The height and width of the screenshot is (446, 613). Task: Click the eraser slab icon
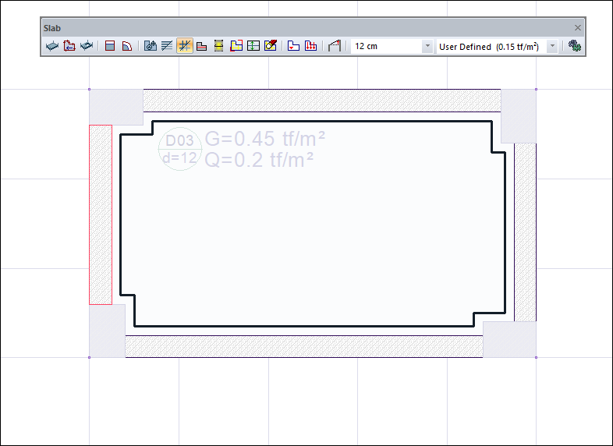(x=271, y=46)
